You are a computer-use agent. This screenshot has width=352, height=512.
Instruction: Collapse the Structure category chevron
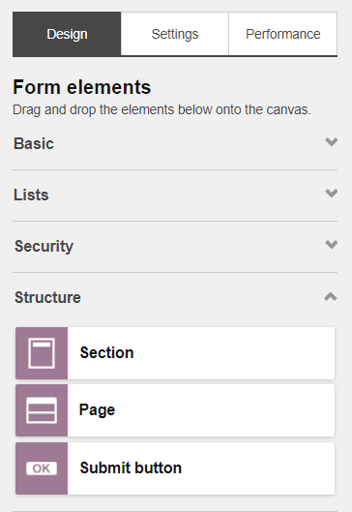coord(331,296)
